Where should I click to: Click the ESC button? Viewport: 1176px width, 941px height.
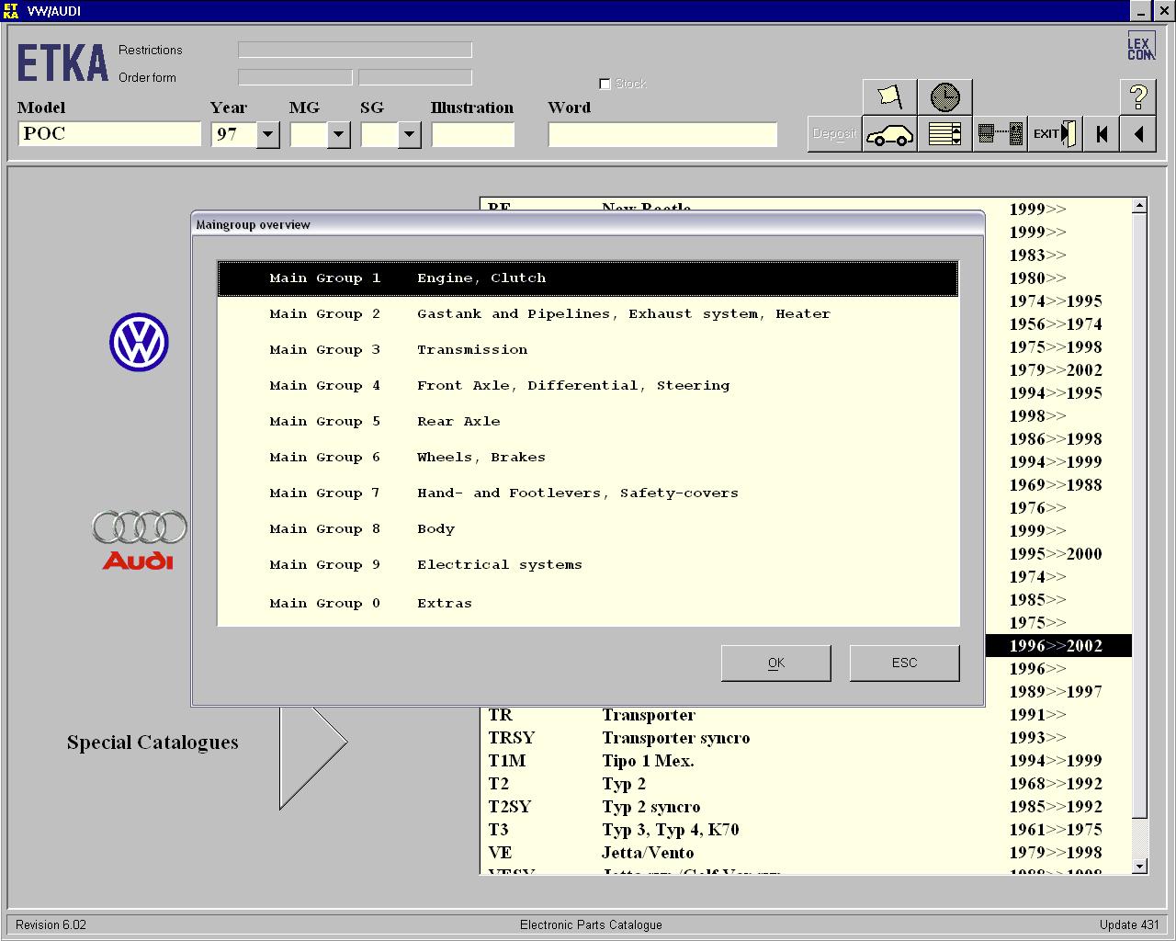tap(904, 663)
